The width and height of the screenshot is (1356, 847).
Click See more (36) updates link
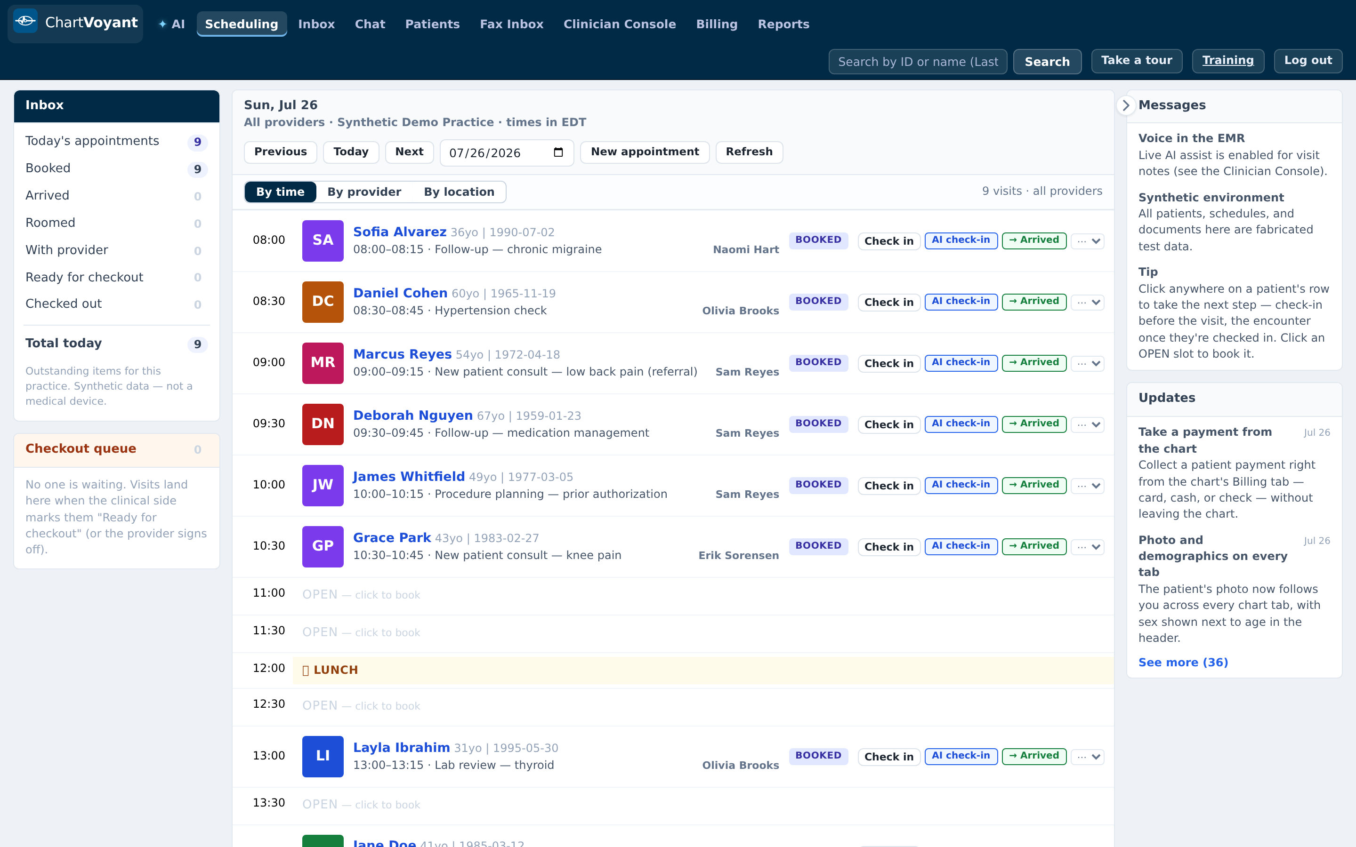pos(1183,662)
